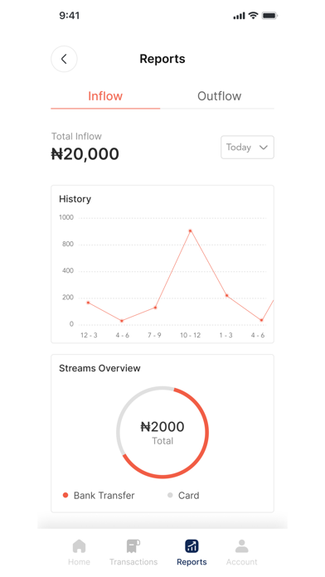Toggle the Card legend item

click(x=183, y=495)
